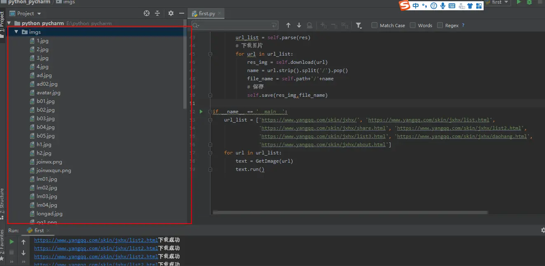Click the find-all-occurrences icon beside the arrows
The image size is (545, 266).
[x=309, y=26]
